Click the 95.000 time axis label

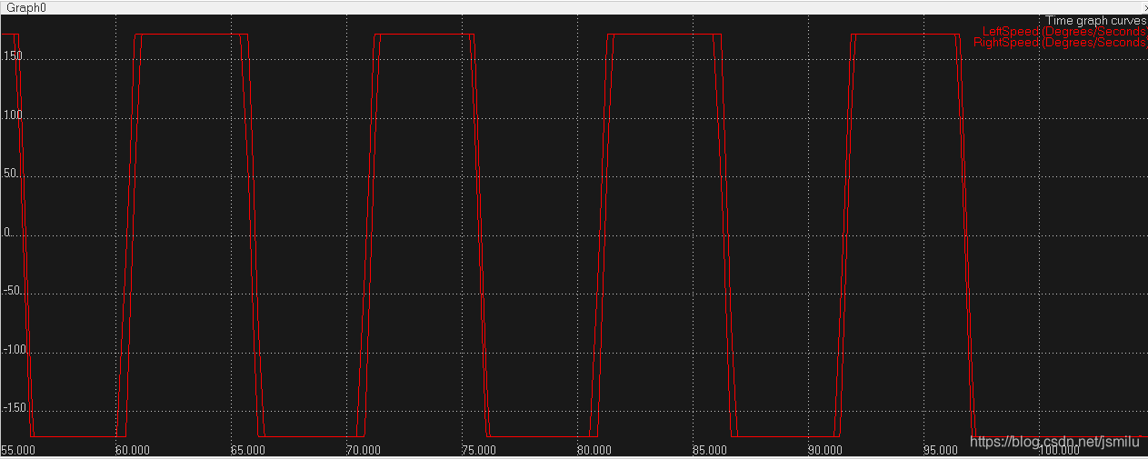(940, 450)
